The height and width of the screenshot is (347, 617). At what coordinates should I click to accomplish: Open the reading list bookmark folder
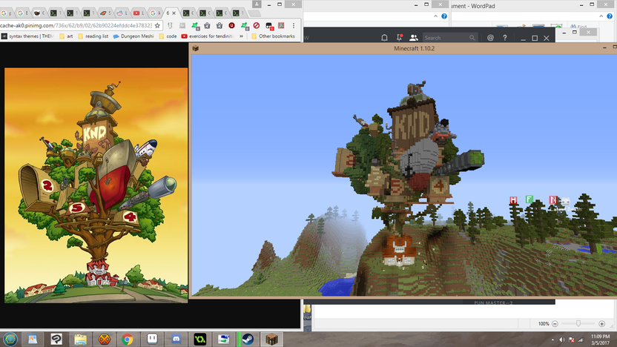click(94, 36)
